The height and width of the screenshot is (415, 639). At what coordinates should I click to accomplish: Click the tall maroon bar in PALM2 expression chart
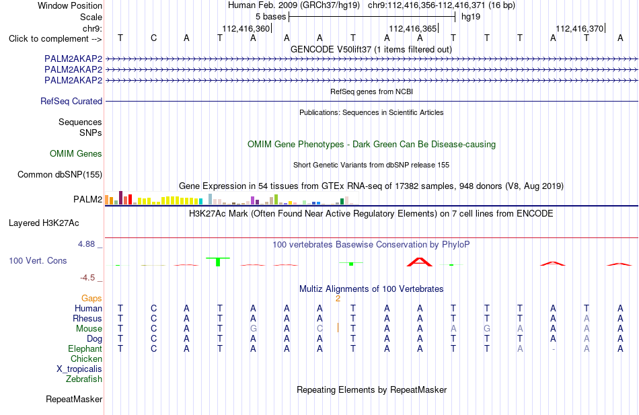pyautogui.click(x=120, y=198)
